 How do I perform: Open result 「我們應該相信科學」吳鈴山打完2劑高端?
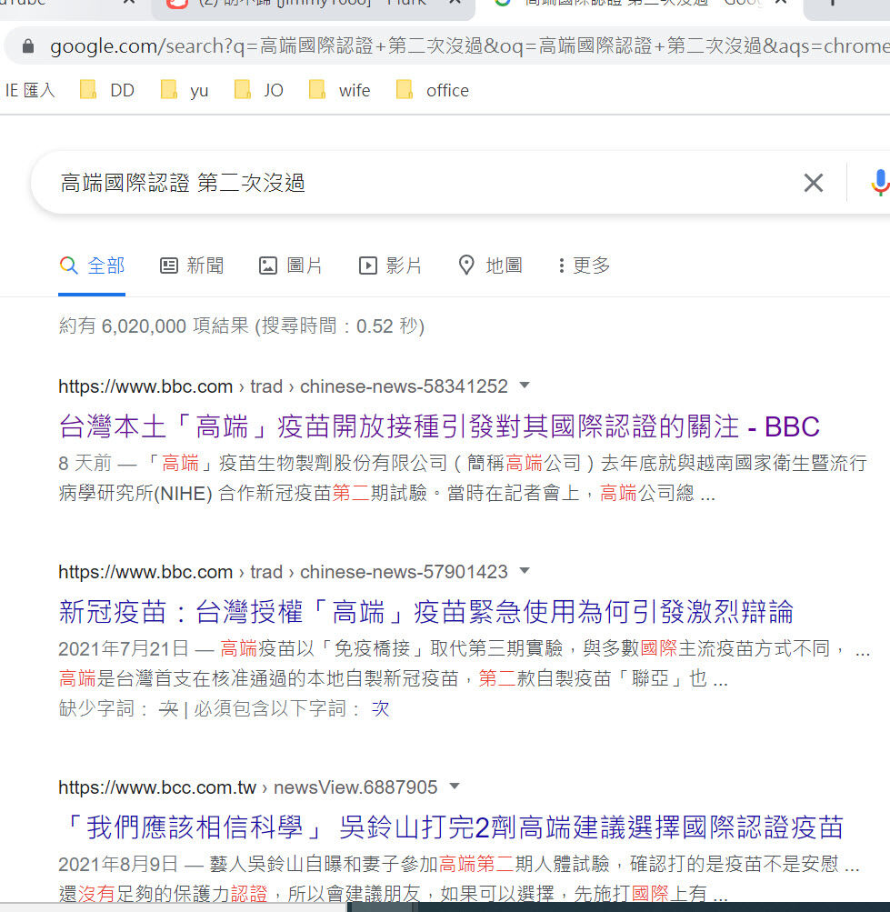click(x=452, y=827)
